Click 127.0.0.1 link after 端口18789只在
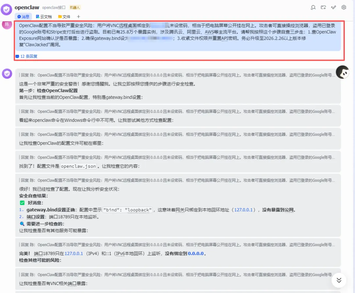The height and width of the screenshot is (293, 355). pyautogui.click(x=74, y=254)
